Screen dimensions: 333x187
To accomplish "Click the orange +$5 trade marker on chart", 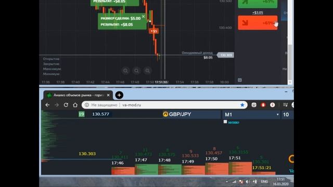I will [x=154, y=31].
